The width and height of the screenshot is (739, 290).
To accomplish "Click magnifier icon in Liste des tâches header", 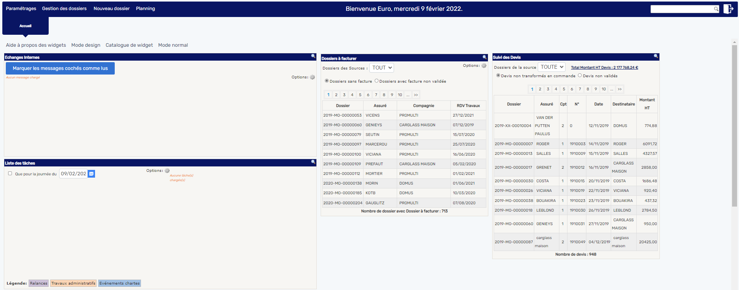I will pyautogui.click(x=313, y=162).
